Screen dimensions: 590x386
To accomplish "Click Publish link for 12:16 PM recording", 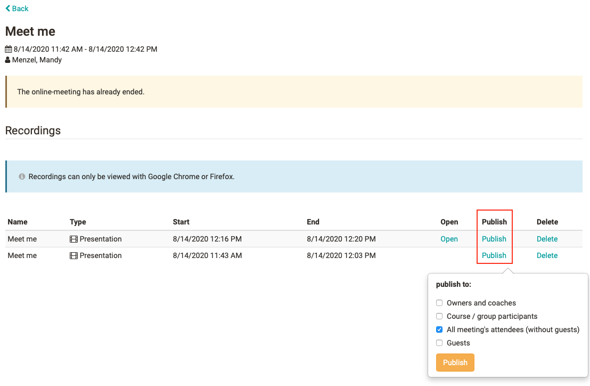I will pos(494,239).
